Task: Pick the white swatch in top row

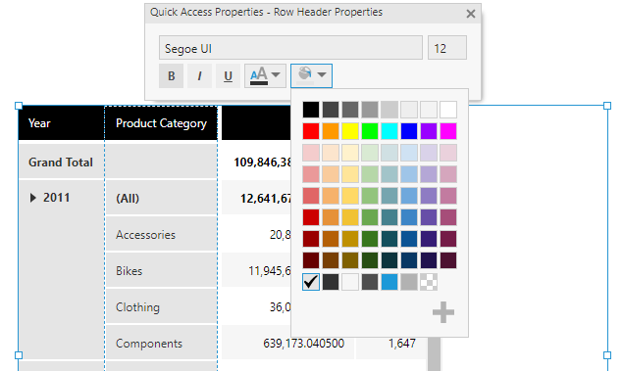Action: click(x=448, y=110)
